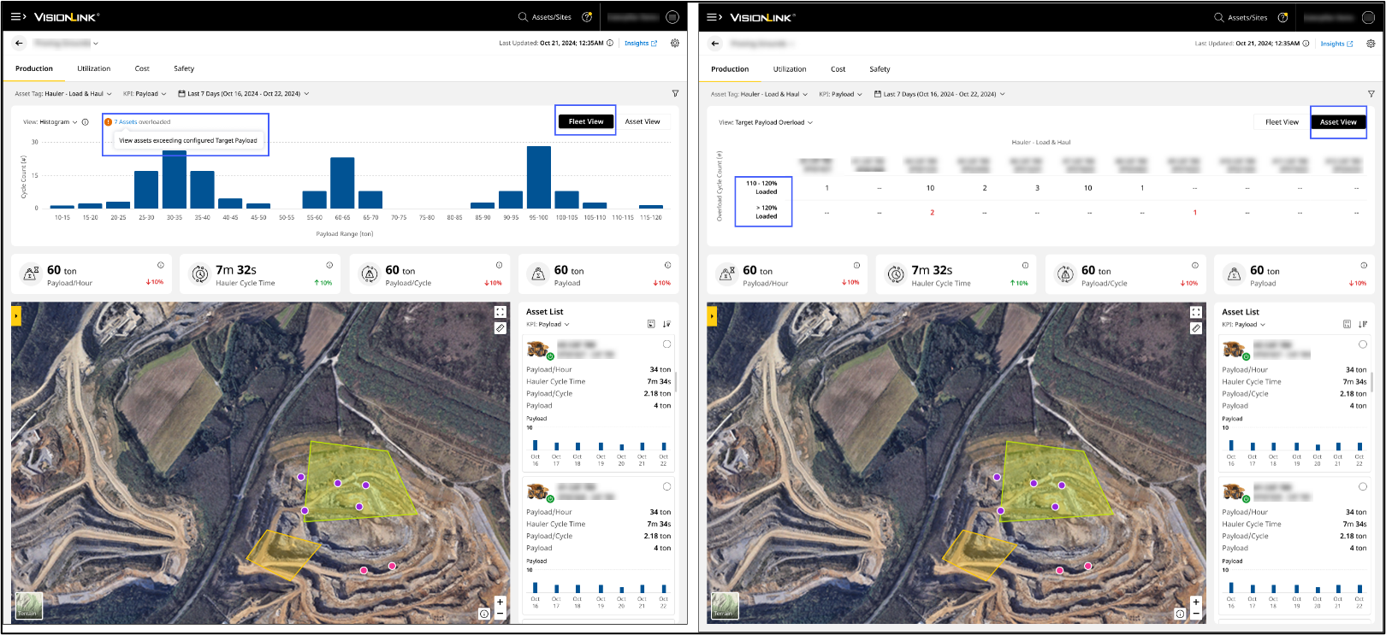1386x635 pixels.
Task: Expand date range dropdown in left dashboard
Action: 244,94
